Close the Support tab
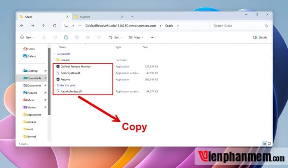Screen dimensions: 288x168 click(122, 17)
